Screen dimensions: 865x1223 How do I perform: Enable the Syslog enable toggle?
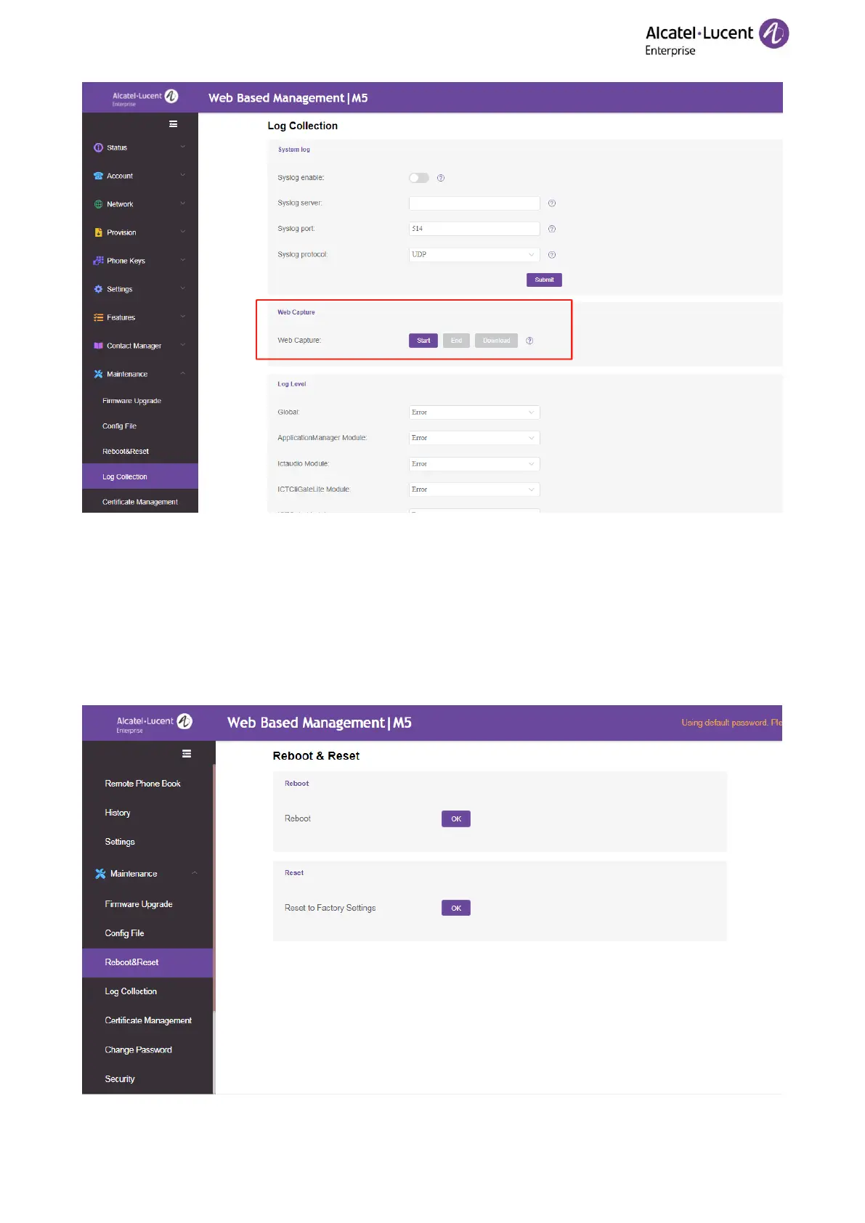pyautogui.click(x=419, y=178)
